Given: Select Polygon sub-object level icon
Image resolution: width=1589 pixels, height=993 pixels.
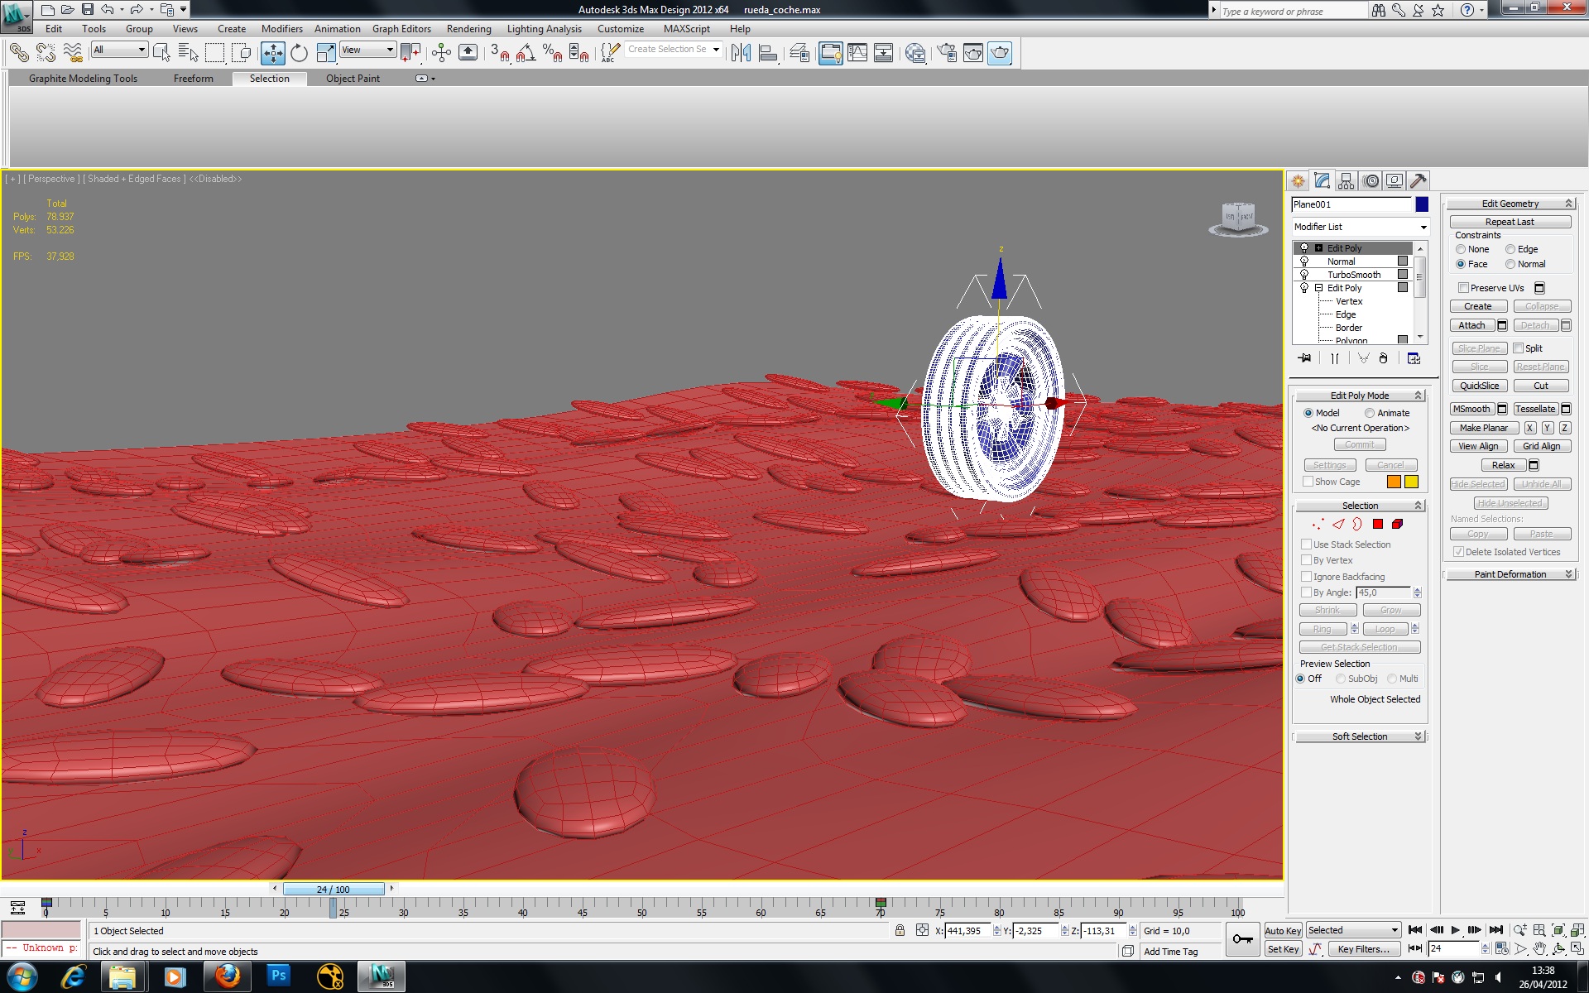Looking at the screenshot, I should [1377, 524].
